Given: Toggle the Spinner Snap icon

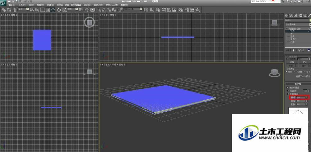Looking at the screenshot, I should tap(114, 10).
